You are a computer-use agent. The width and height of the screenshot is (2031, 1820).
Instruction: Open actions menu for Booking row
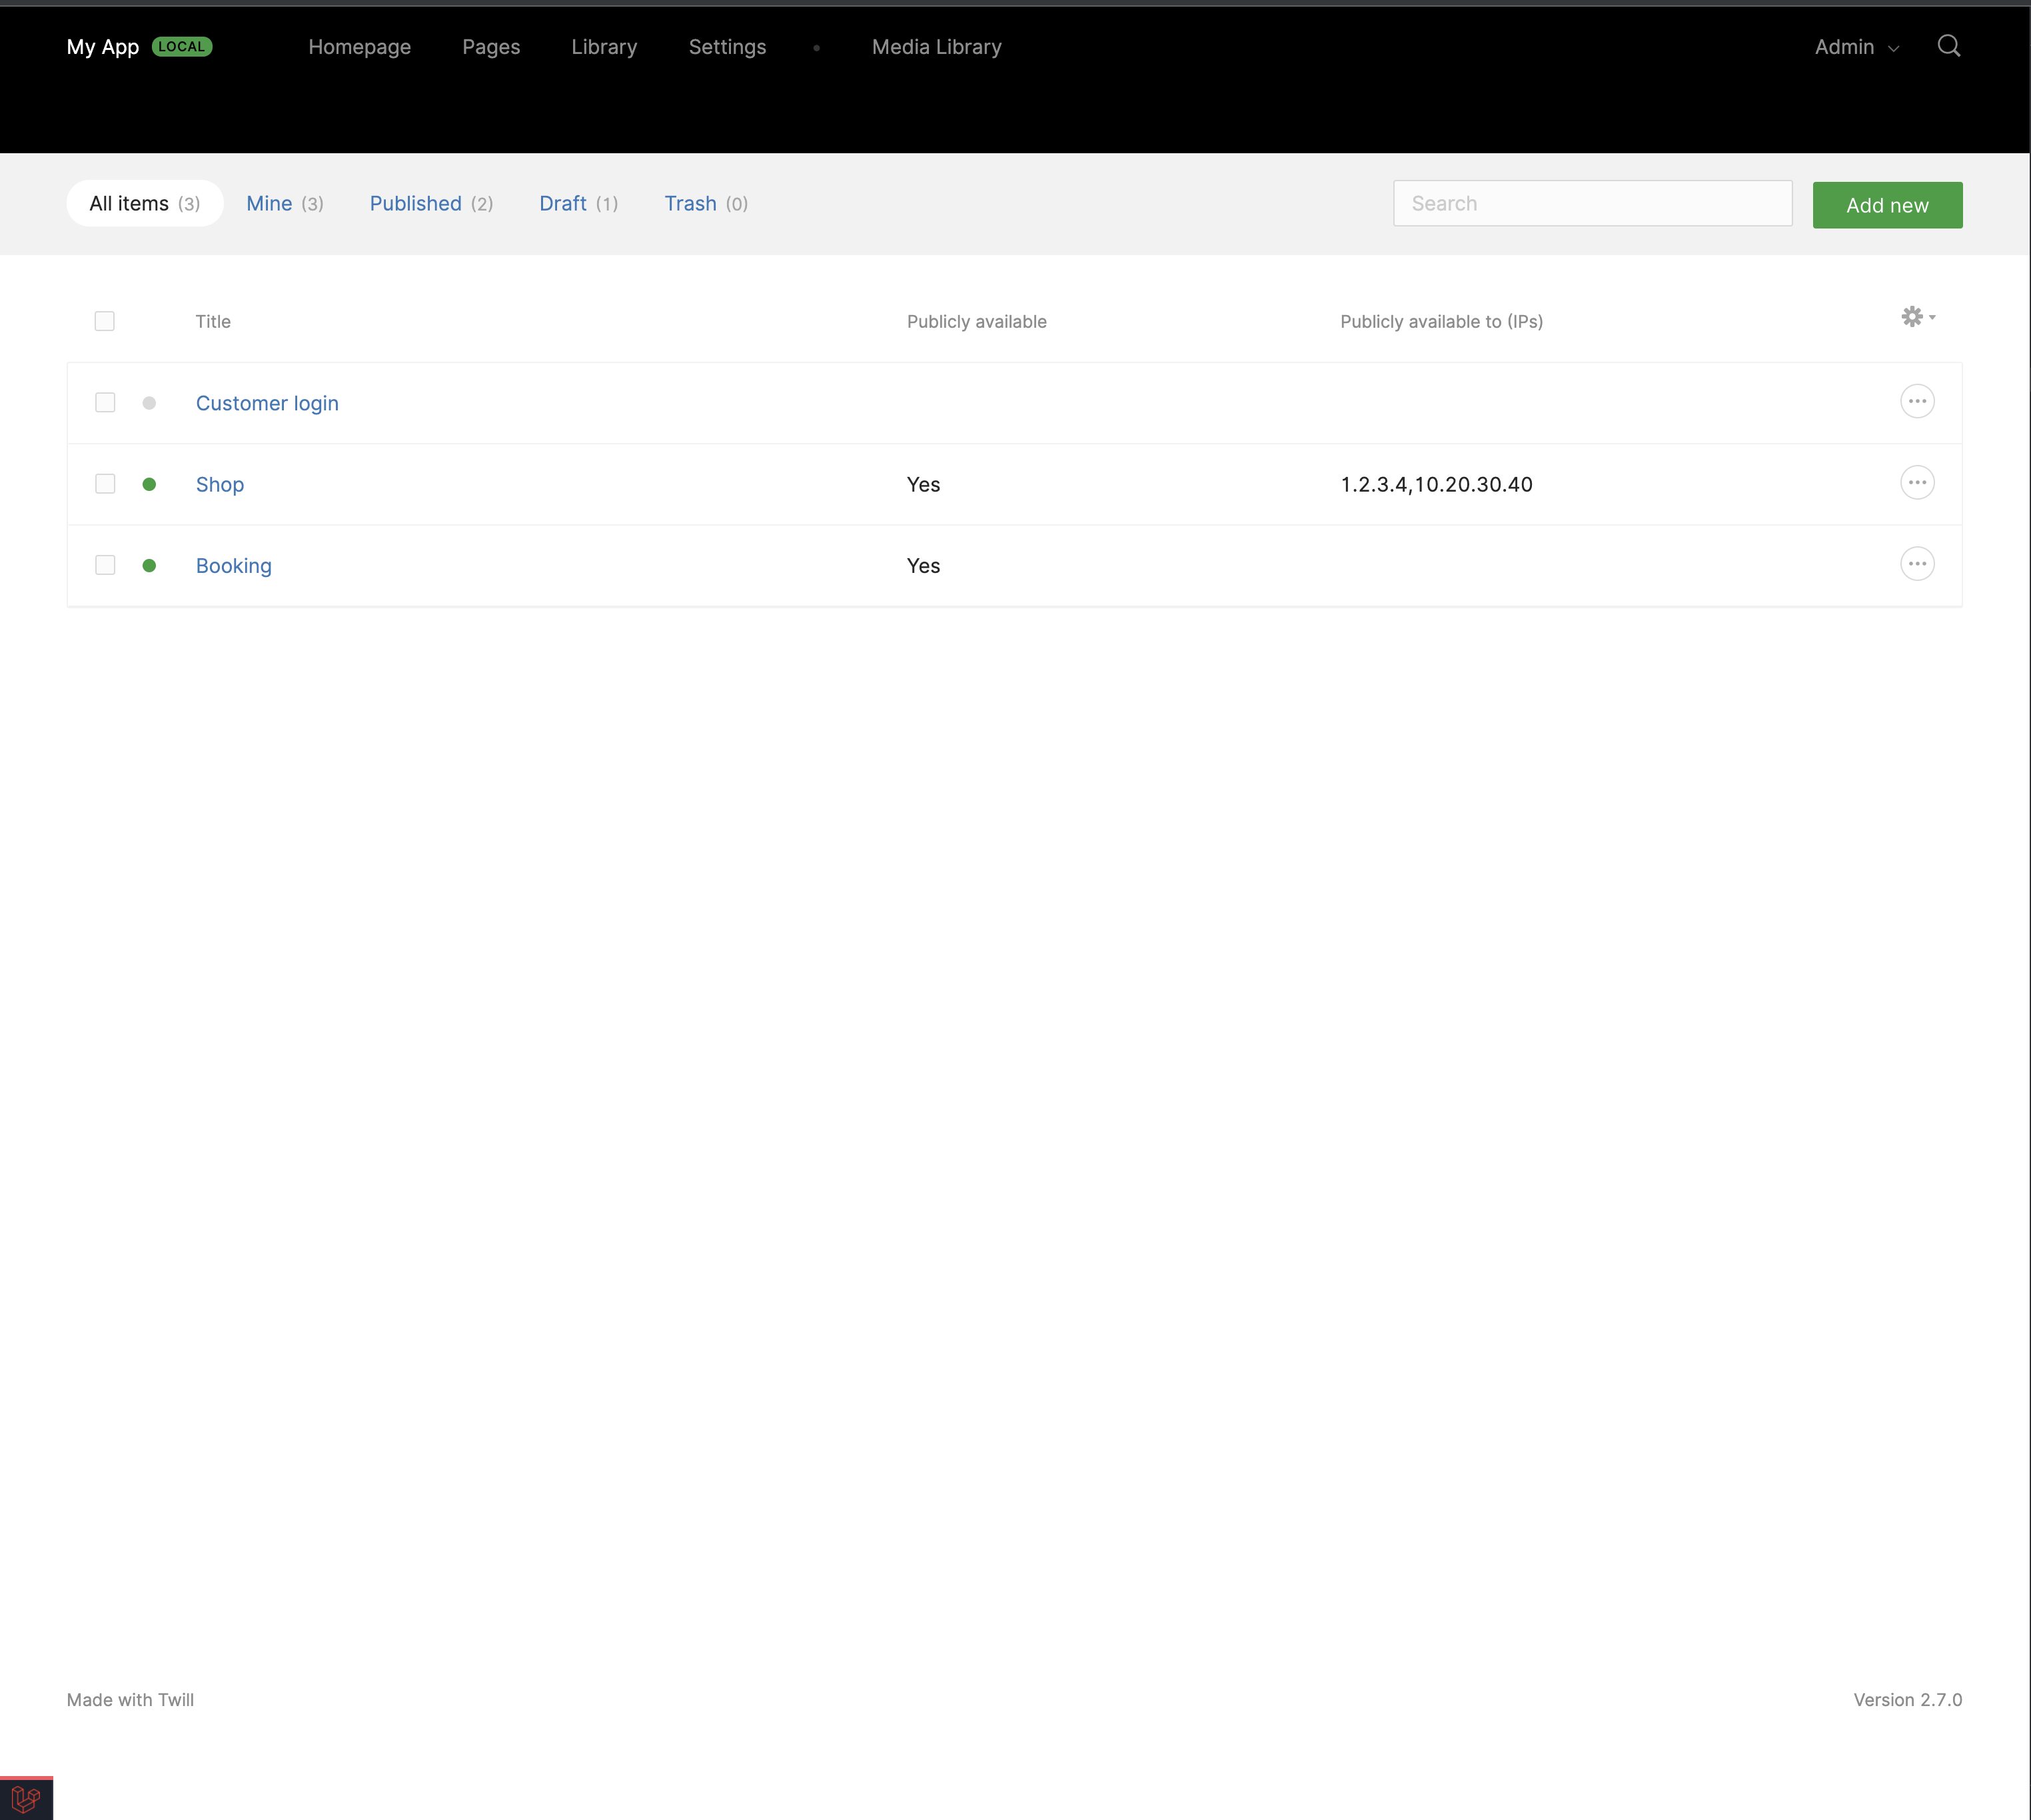[x=1916, y=564]
